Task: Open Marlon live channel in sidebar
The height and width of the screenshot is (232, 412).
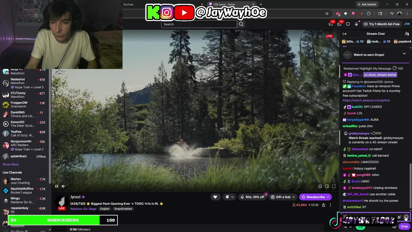Action: pyautogui.click(x=24, y=181)
